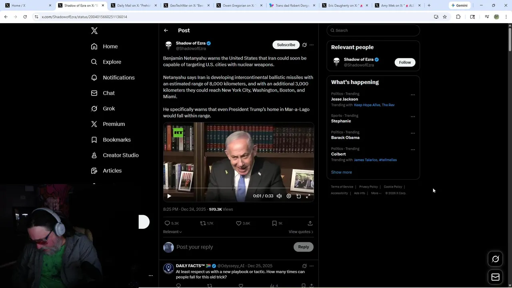
Task: Open View quotes link
Action: click(301, 232)
